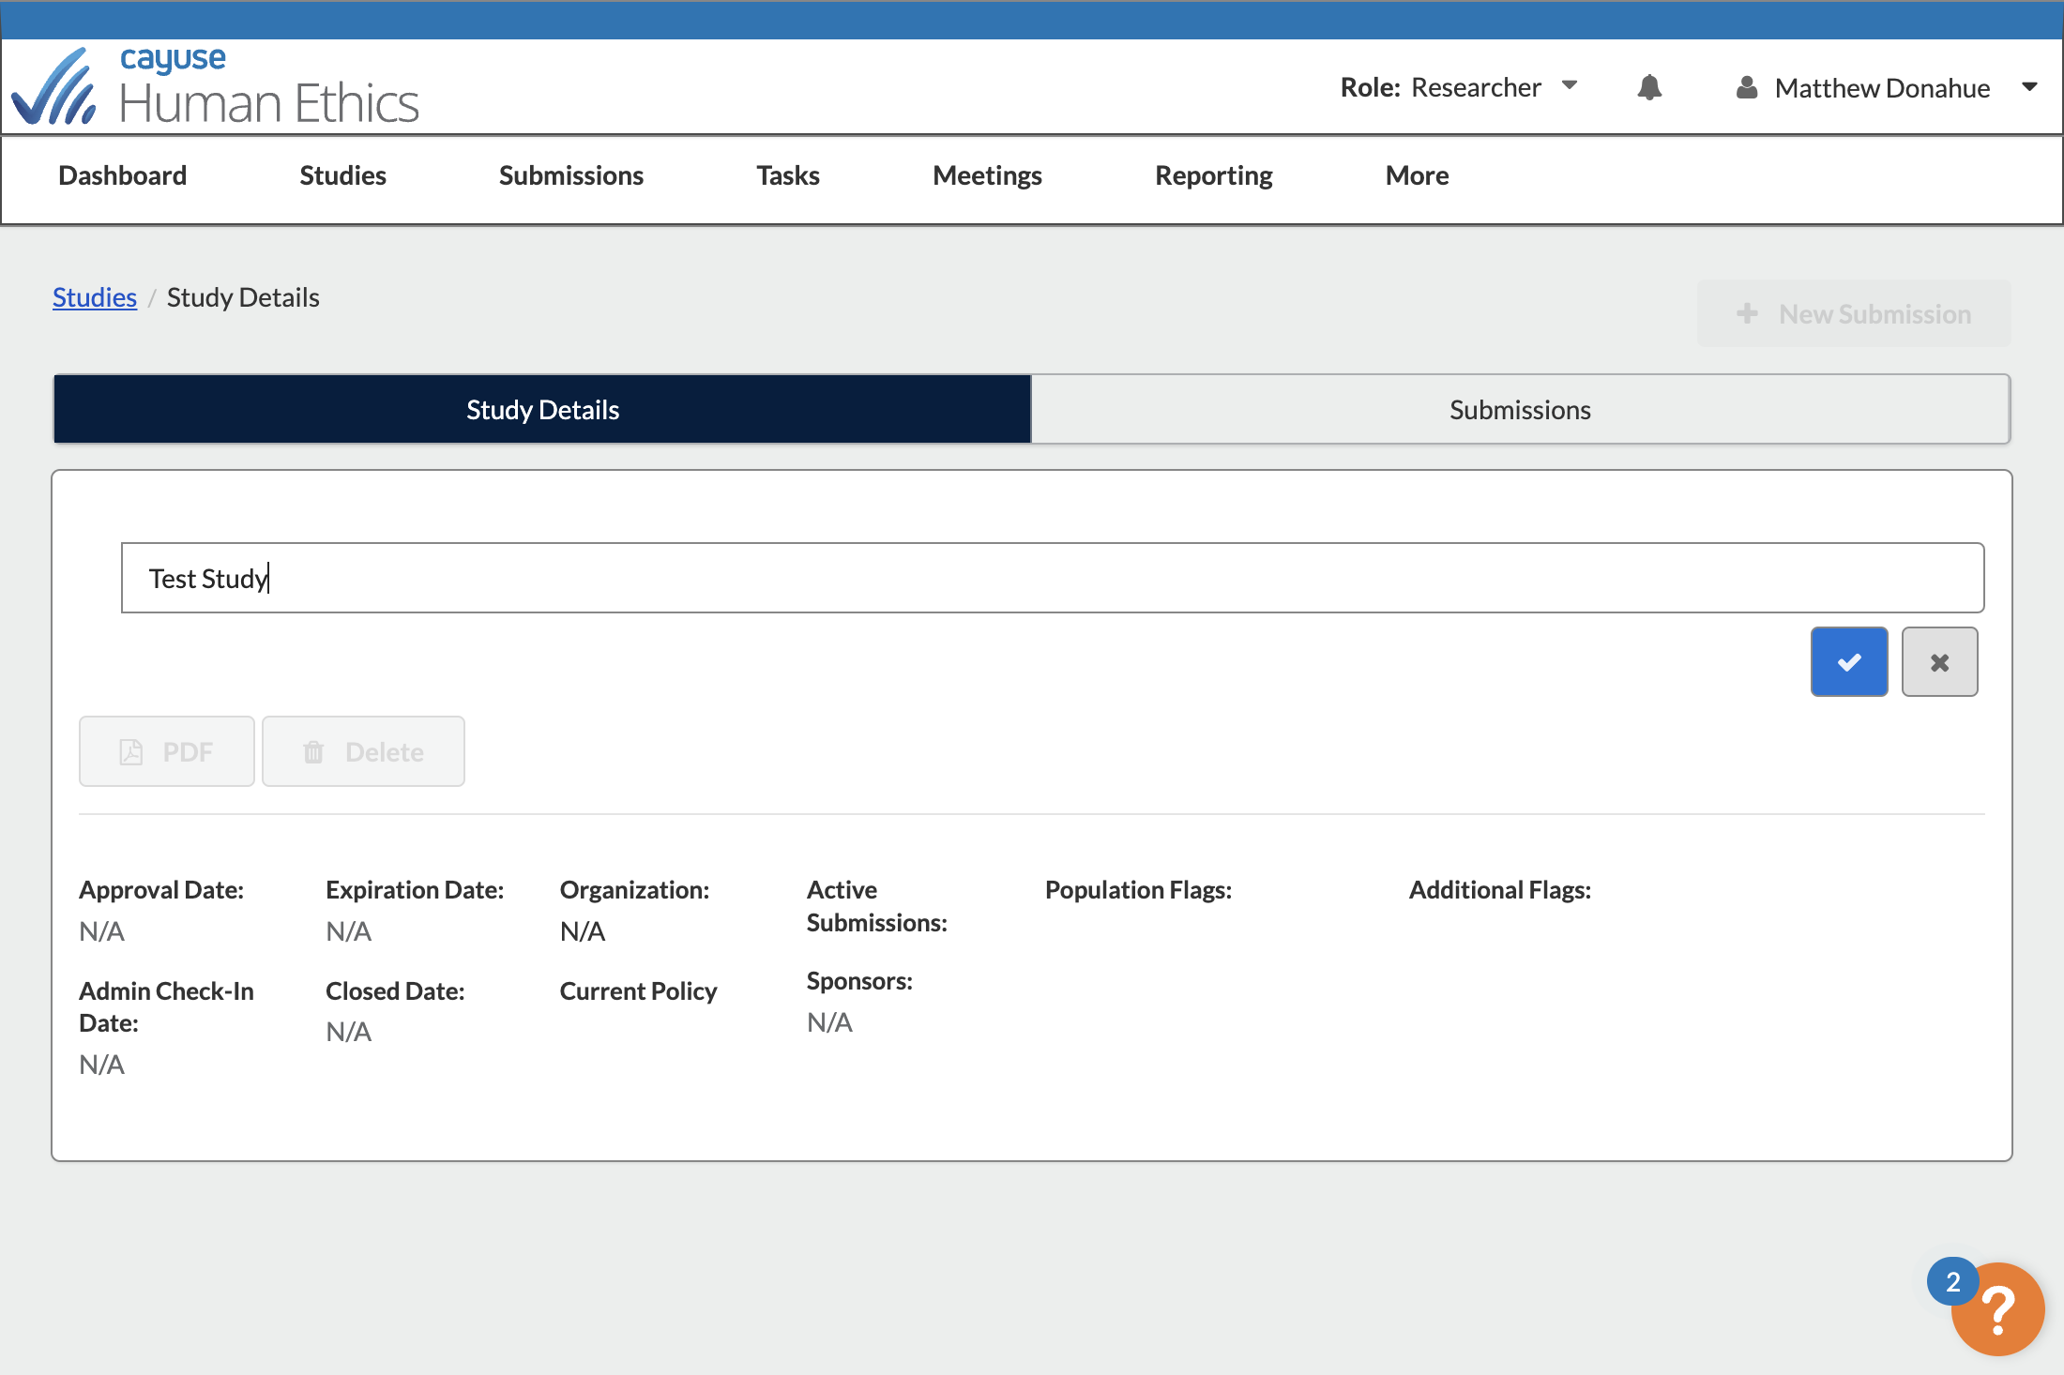The height and width of the screenshot is (1375, 2064).
Task: Click the Active Submissions label
Action: pos(876,906)
